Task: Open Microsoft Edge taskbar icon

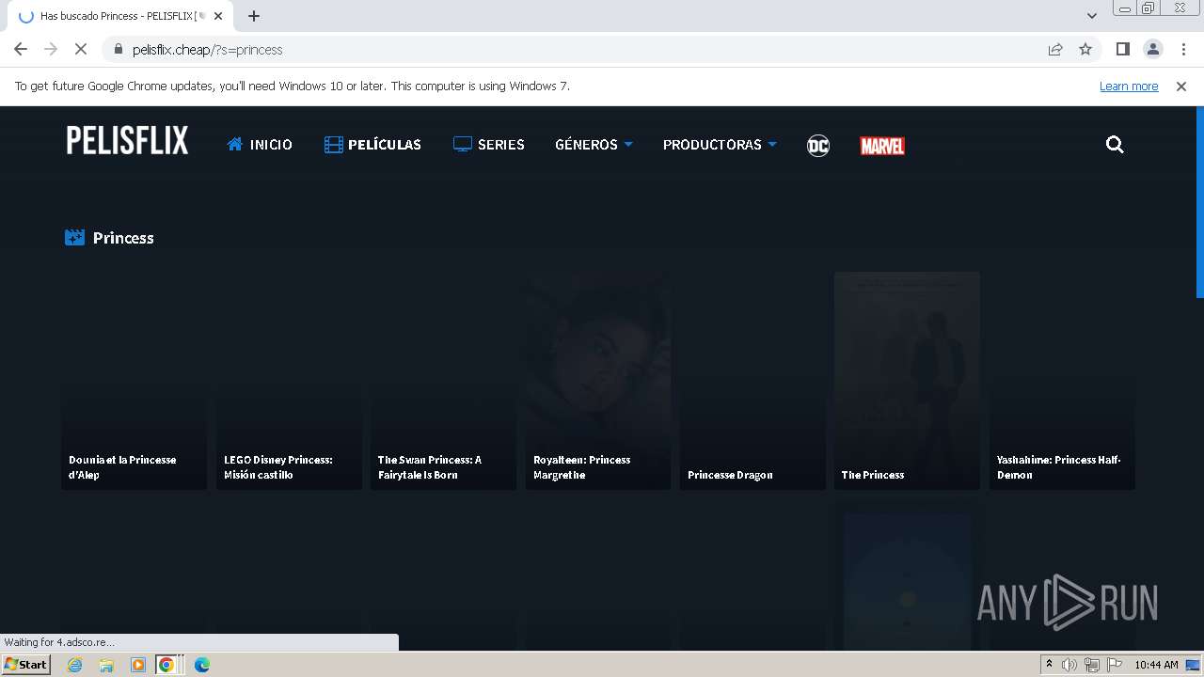Action: [x=201, y=665]
